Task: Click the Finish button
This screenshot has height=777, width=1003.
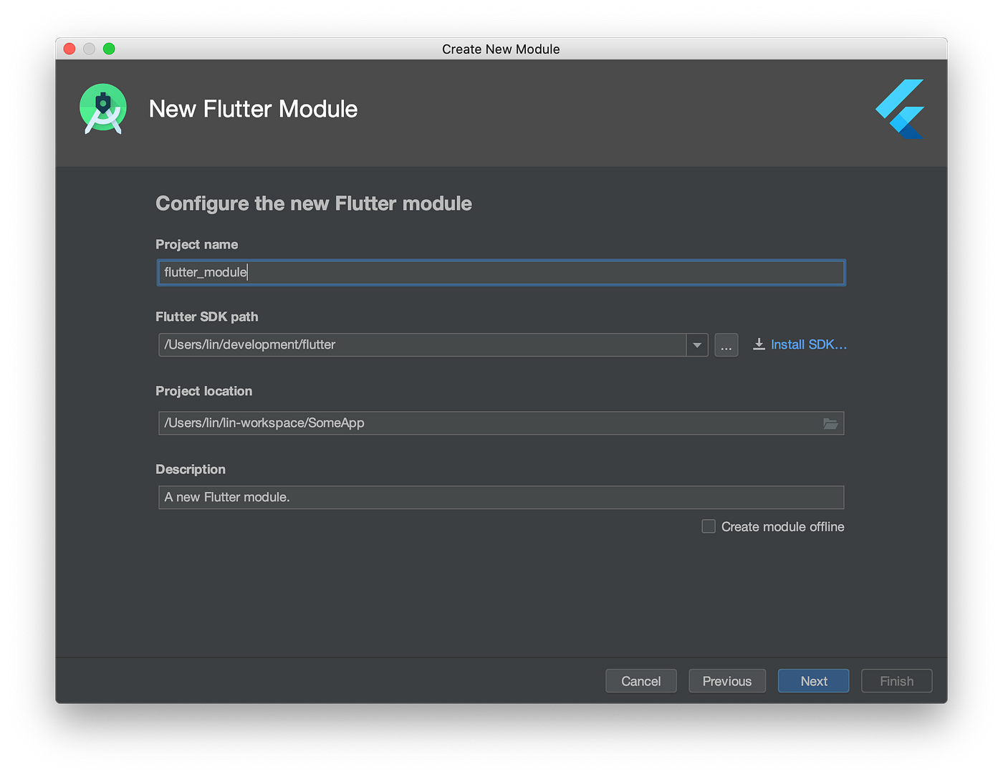Action: click(x=896, y=680)
